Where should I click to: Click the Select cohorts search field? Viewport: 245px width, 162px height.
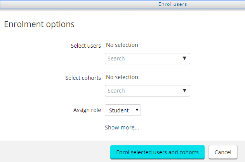tap(144, 91)
